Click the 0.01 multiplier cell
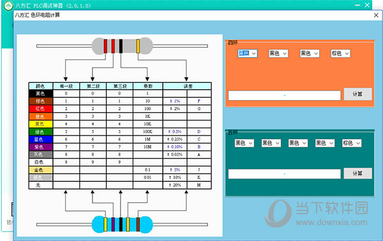 (148, 177)
